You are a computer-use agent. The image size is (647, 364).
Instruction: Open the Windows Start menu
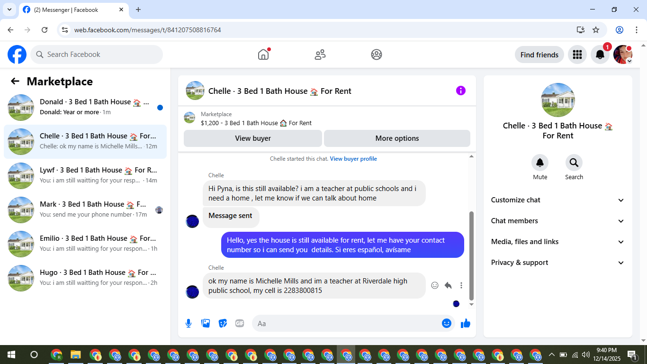11,355
